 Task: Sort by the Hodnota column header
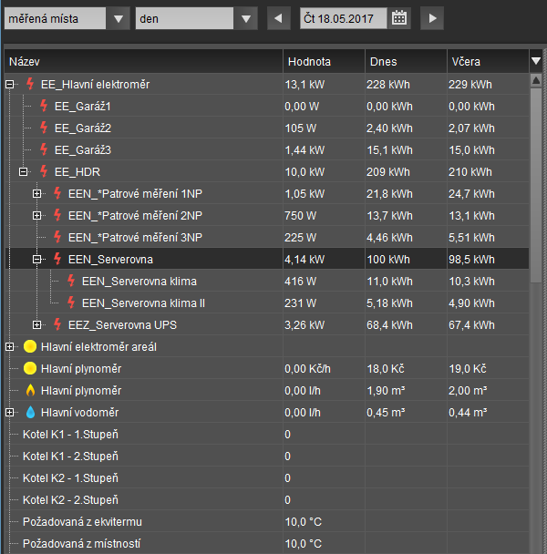coord(310,62)
